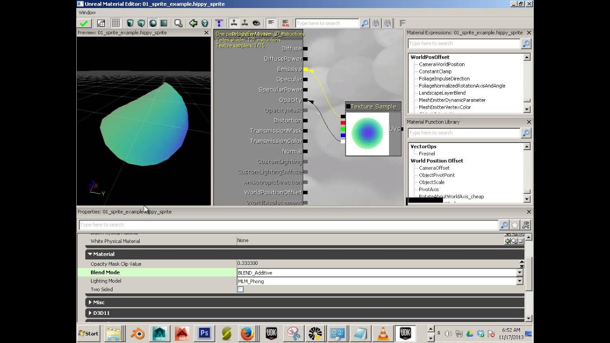Image resolution: width=610 pixels, height=343 pixels.
Task: Click the HLSL source view icon
Action: point(285,23)
